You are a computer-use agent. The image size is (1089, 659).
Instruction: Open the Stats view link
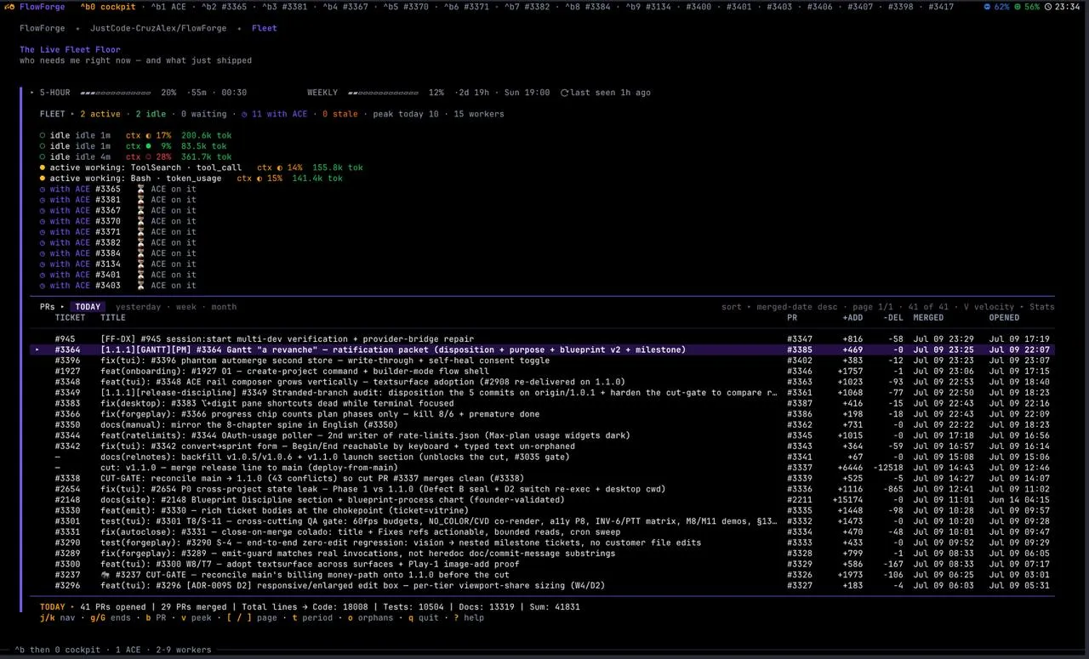coord(1041,307)
